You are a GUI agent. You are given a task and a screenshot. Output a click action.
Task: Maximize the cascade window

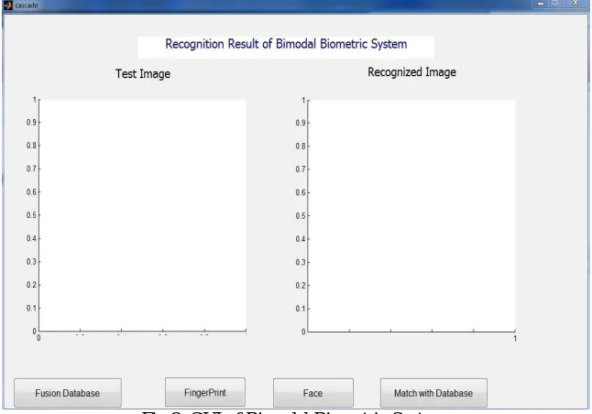click(x=555, y=4)
